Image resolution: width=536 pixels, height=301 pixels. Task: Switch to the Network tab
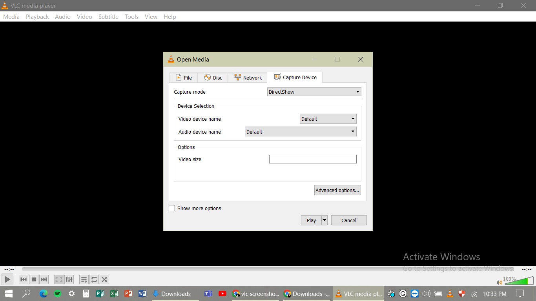pyautogui.click(x=248, y=78)
